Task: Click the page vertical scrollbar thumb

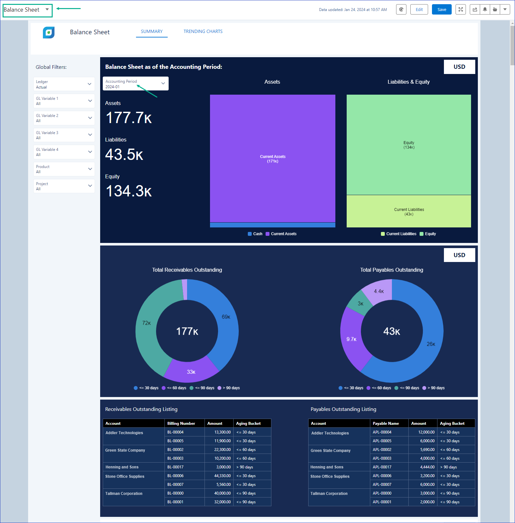Action: (512, 45)
